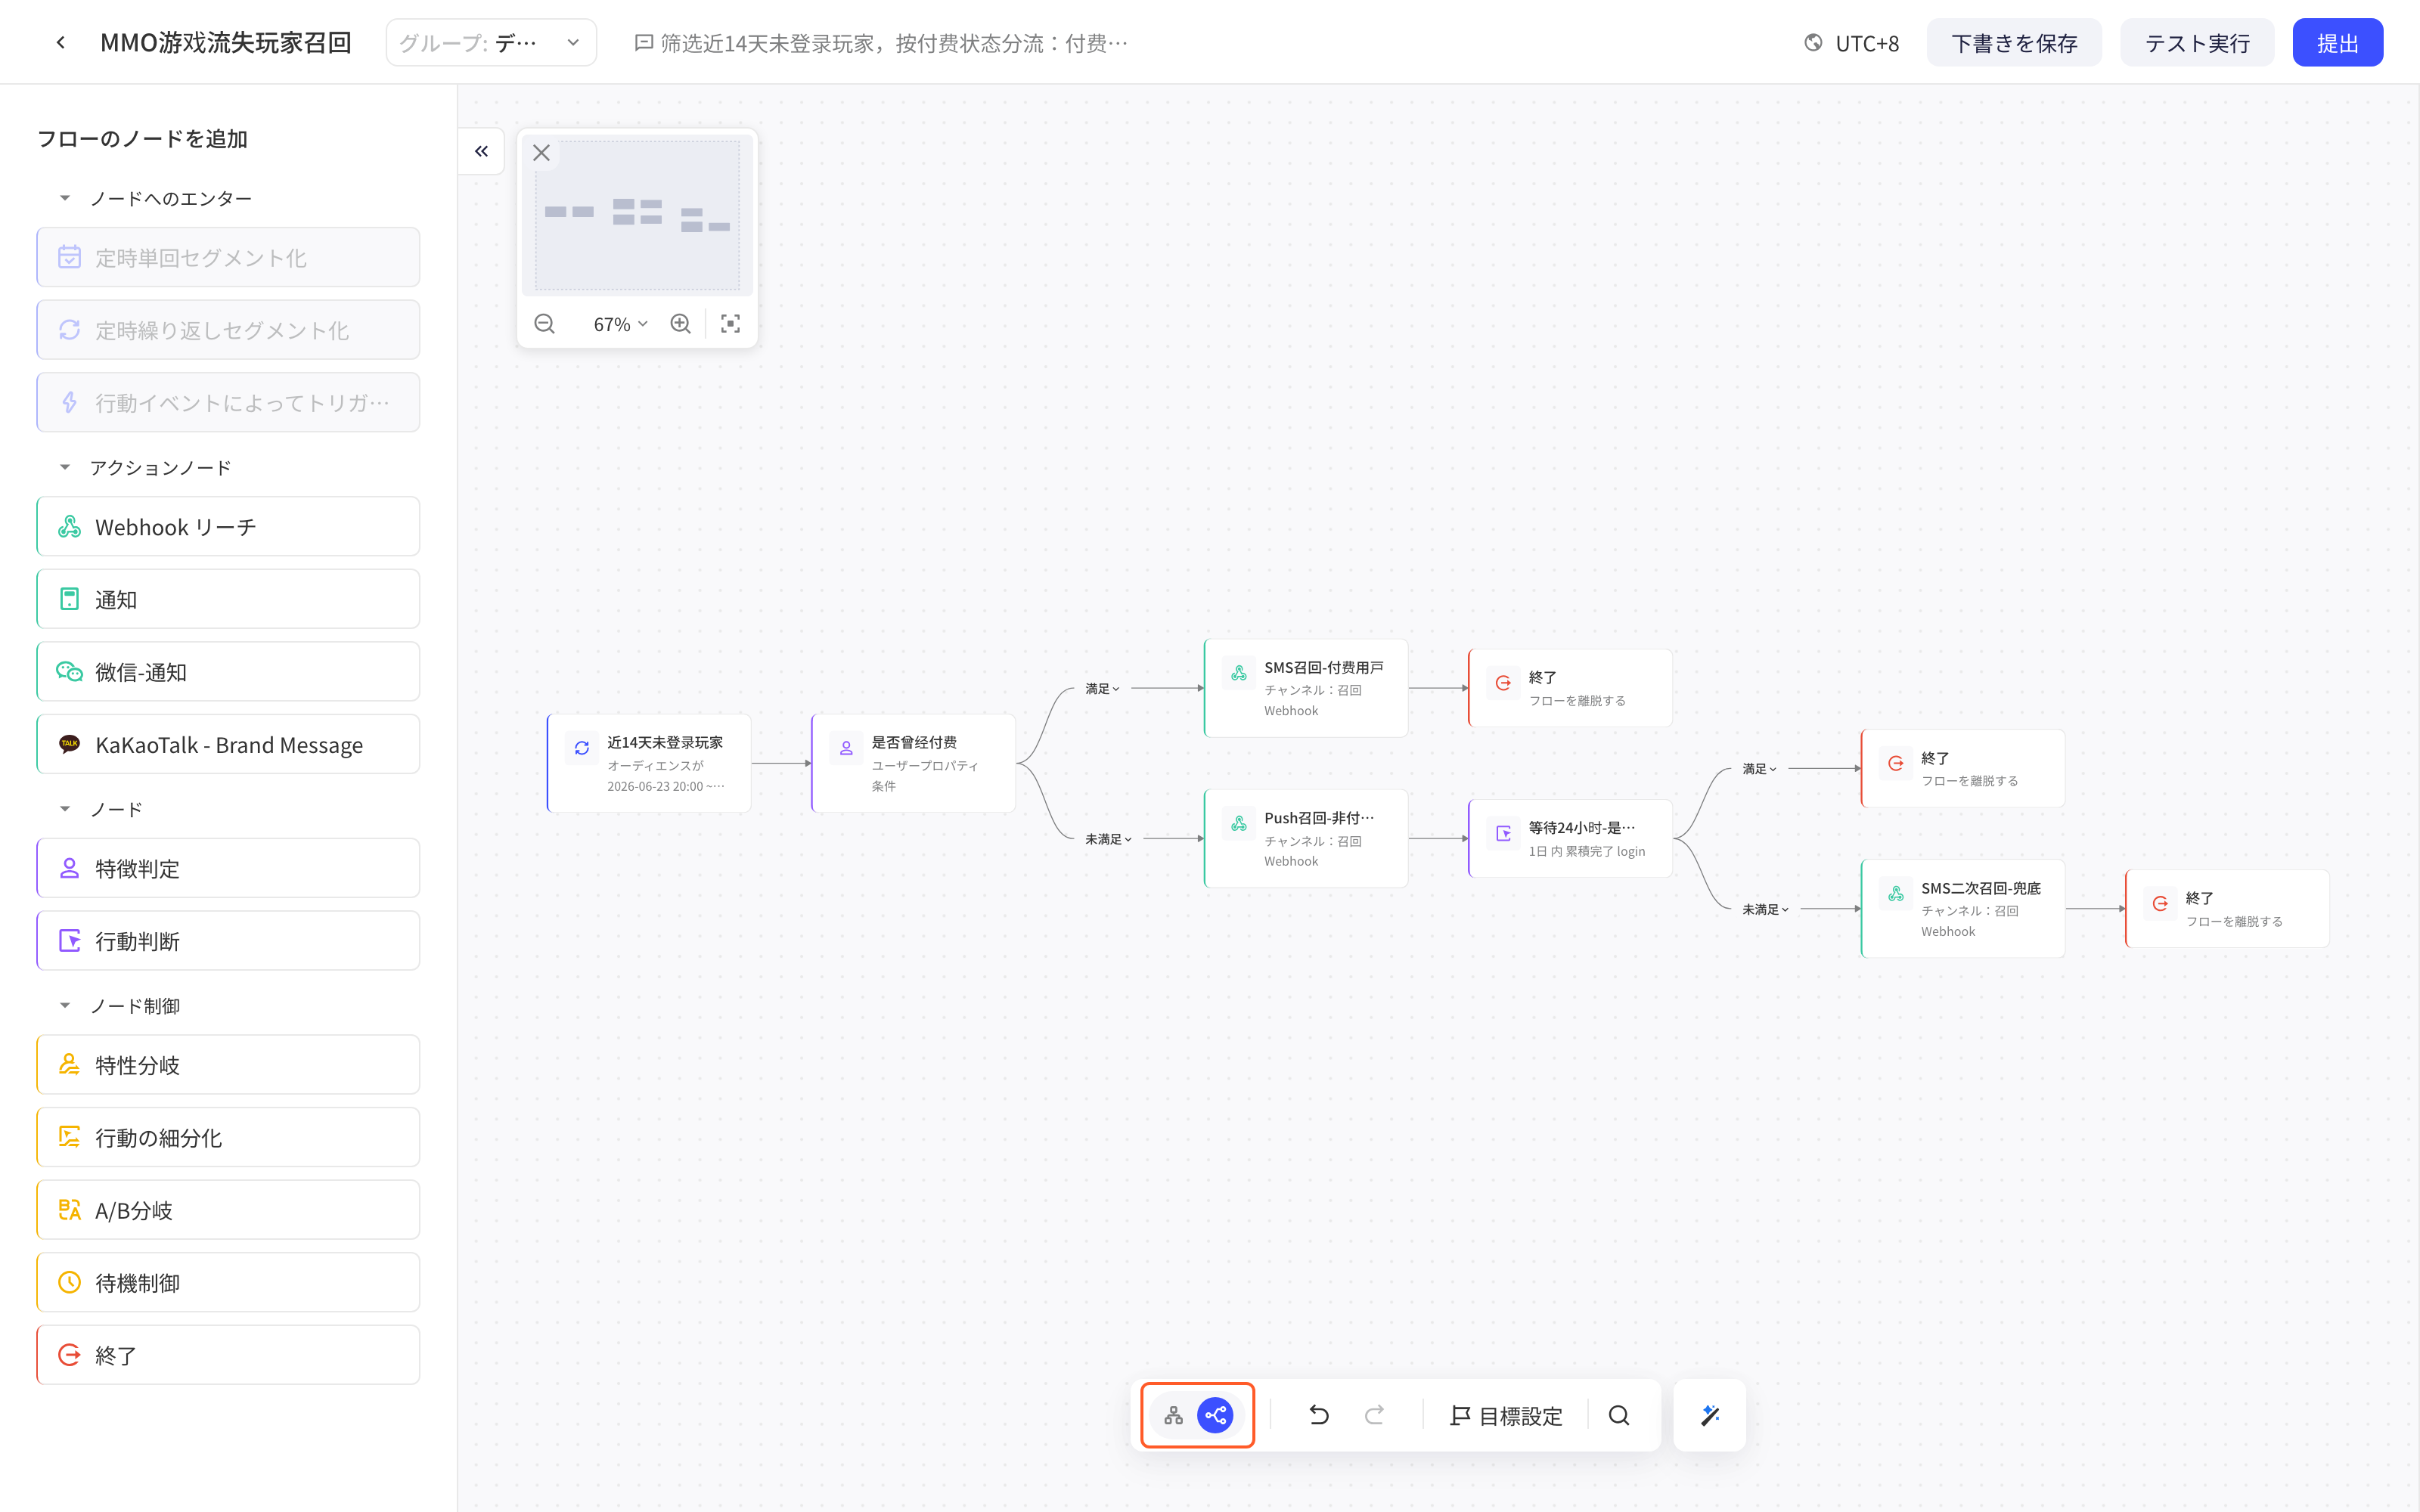Open the SMS召回-付费用戸 webhook node
The width and height of the screenshot is (2420, 1512).
click(x=1306, y=688)
